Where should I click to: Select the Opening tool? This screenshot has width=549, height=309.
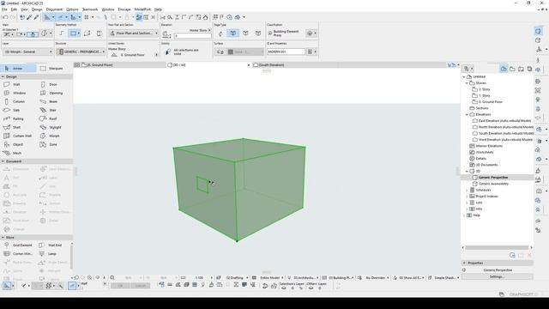tap(55, 94)
